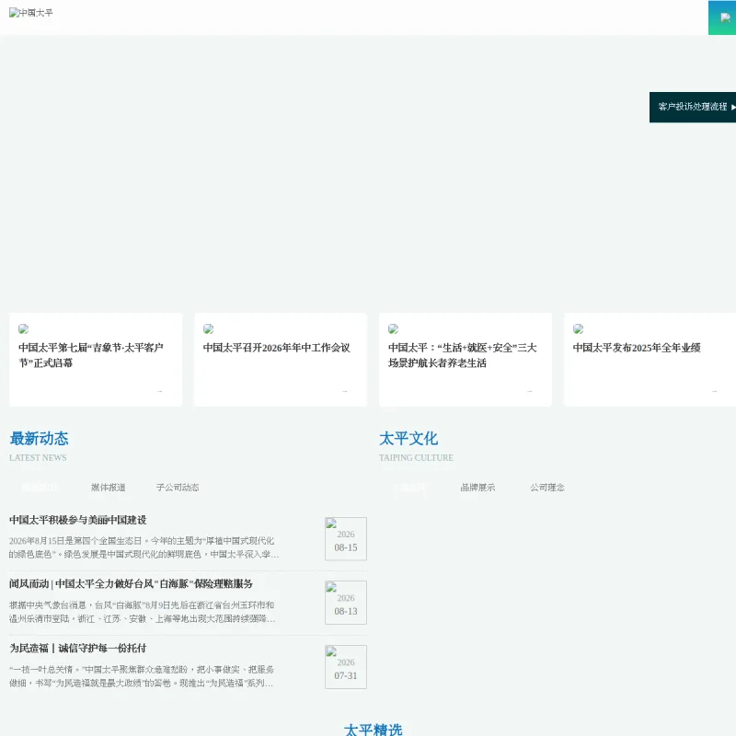This screenshot has height=736, width=736.
Task: Click the green button in the header's right corner
Action: coord(722,17)
